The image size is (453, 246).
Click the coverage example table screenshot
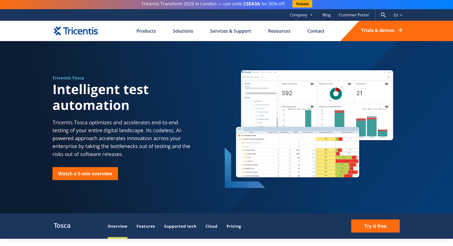[x=298, y=152]
